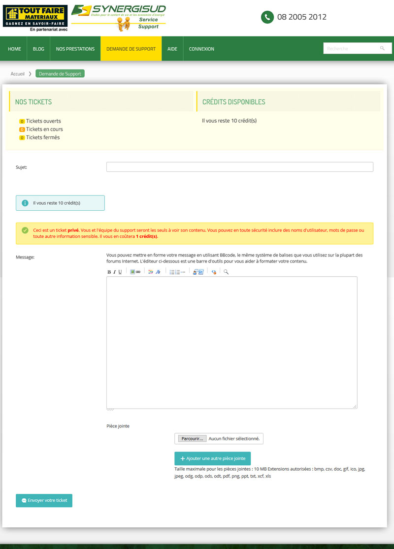Open the text color picker in editor
The image size is (394, 549).
[x=158, y=272]
